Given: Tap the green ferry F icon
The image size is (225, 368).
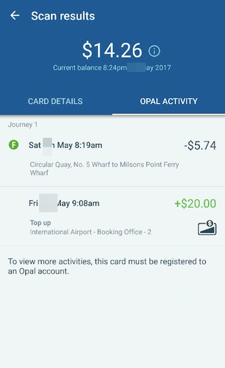Looking at the screenshot, I should (14, 145).
